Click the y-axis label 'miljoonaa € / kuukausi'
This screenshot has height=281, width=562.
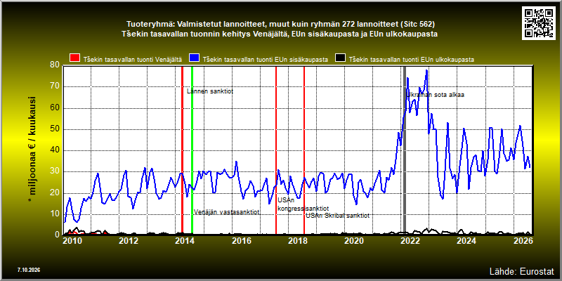click(32, 150)
